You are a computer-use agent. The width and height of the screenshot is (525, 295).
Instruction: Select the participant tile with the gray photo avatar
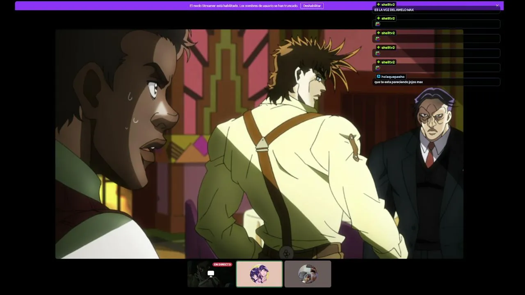pos(308,274)
